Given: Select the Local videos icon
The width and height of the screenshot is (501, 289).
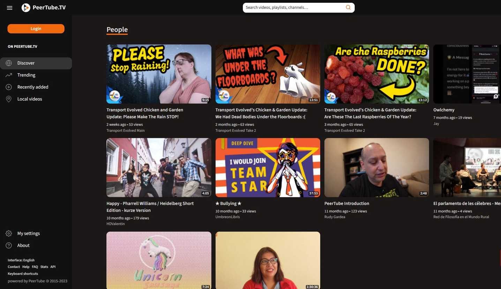Looking at the screenshot, I should pos(8,99).
